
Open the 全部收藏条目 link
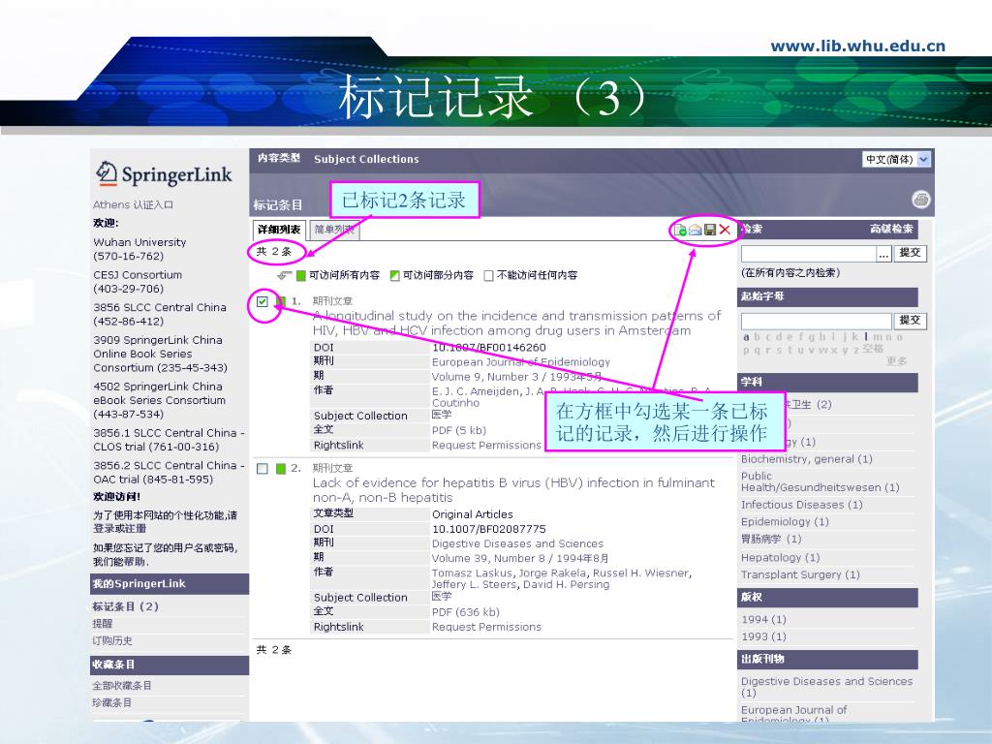[x=122, y=685]
